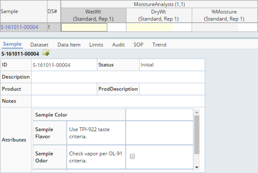Click the DS# cell showing 1
The height and width of the screenshot is (173, 258).
tap(54, 27)
